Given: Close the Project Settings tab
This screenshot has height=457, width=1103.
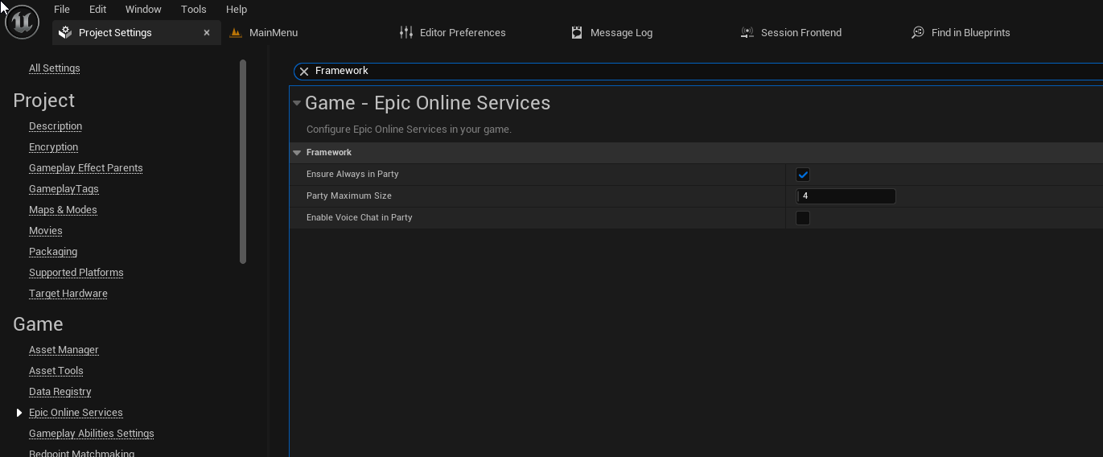Looking at the screenshot, I should point(207,33).
